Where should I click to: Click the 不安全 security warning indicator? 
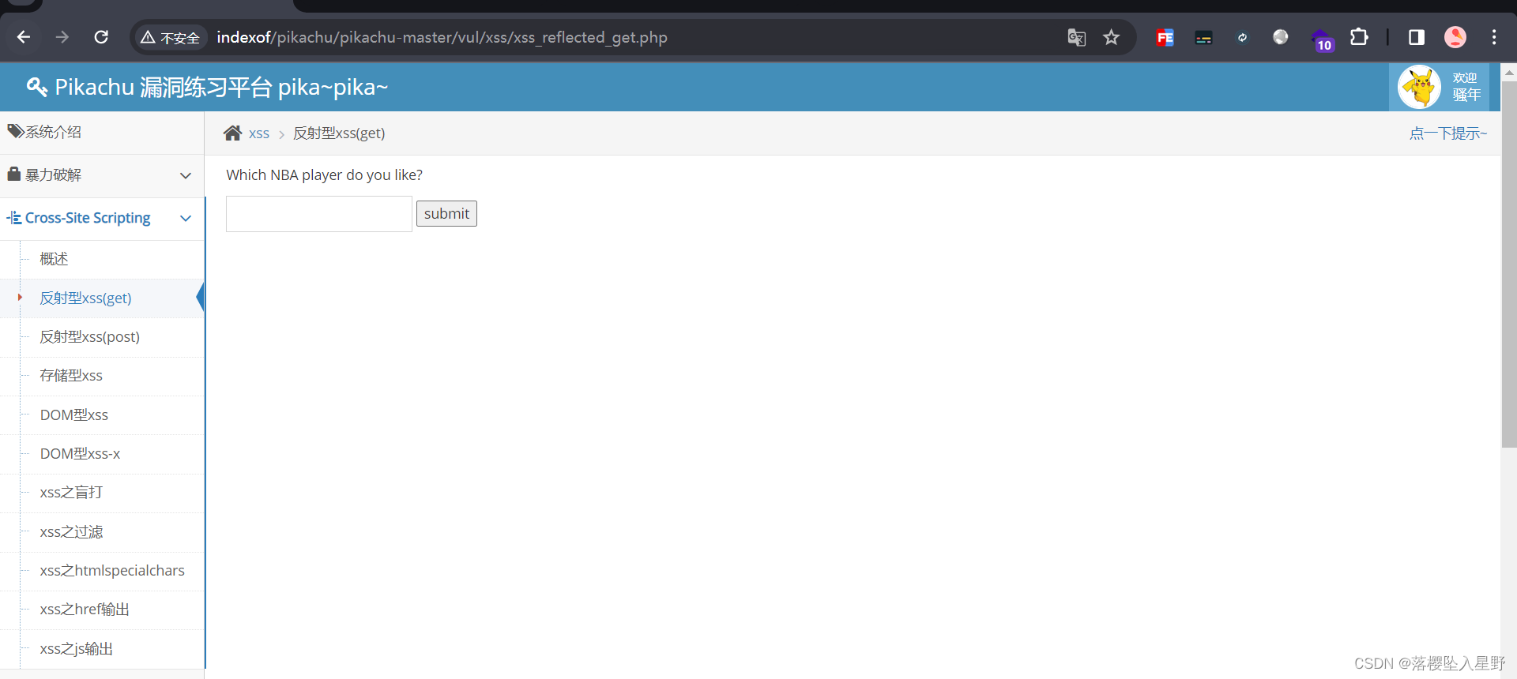point(170,37)
